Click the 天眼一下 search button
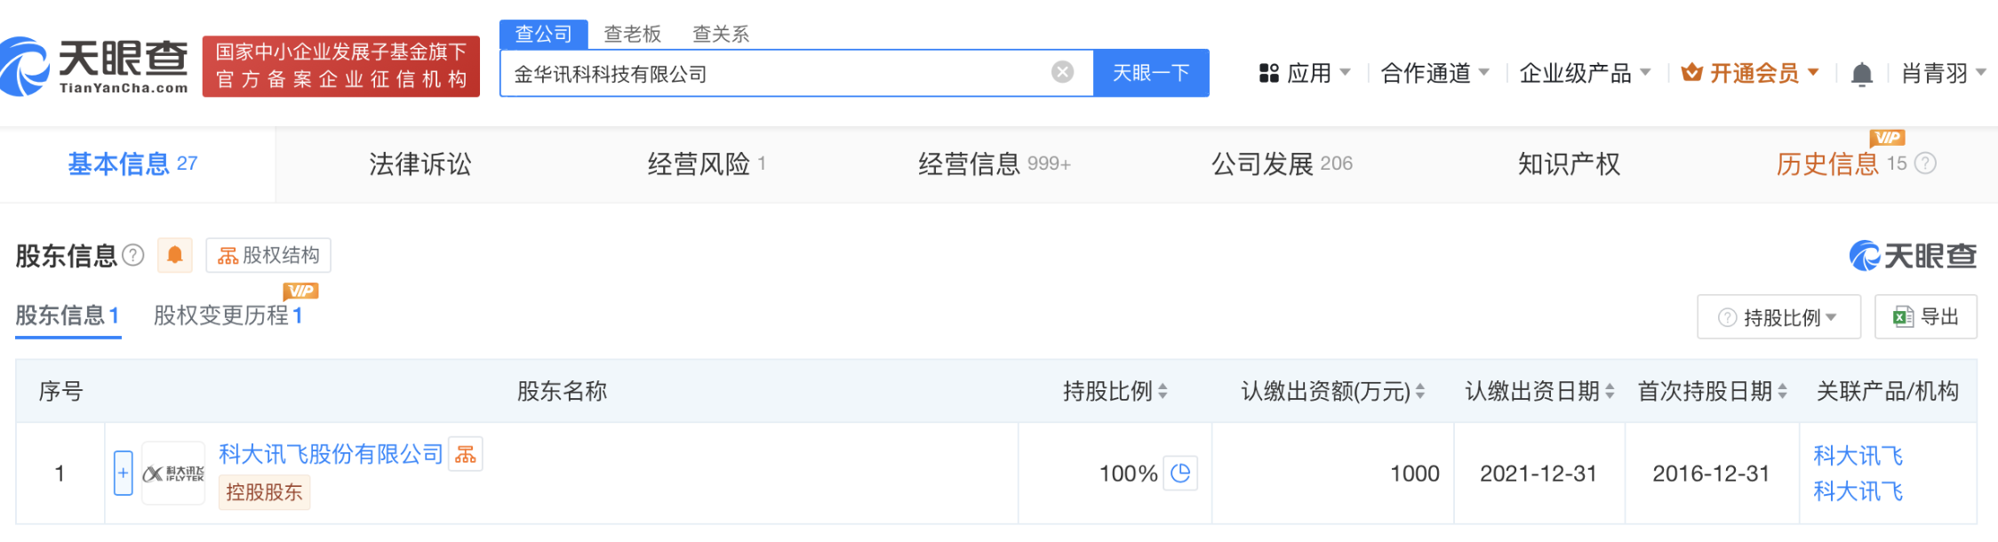 [1151, 73]
